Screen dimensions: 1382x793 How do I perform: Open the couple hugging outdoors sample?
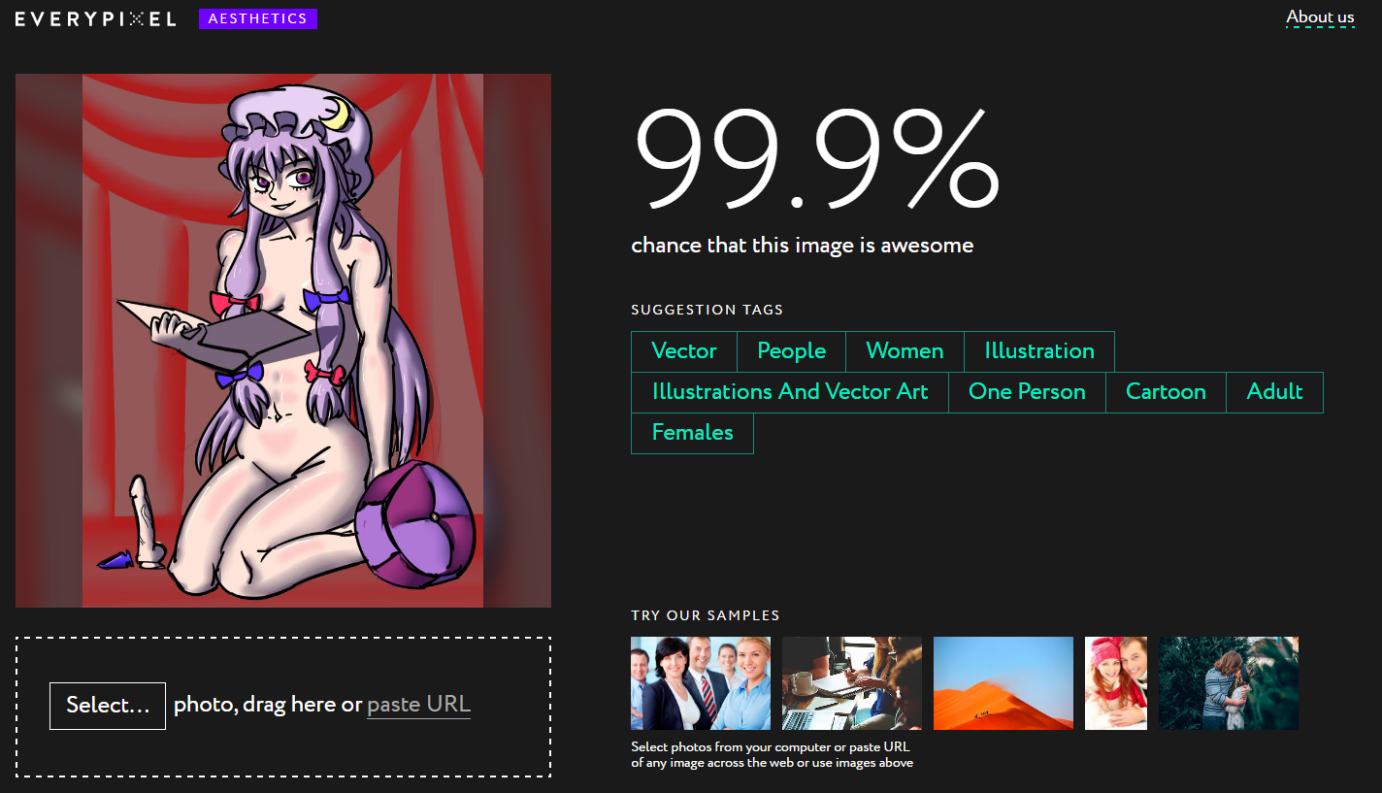1229,683
